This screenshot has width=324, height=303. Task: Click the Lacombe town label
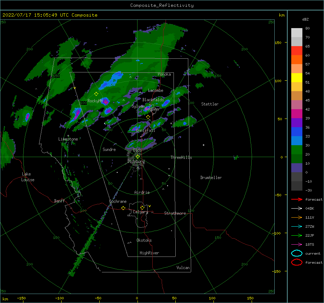coord(156,90)
